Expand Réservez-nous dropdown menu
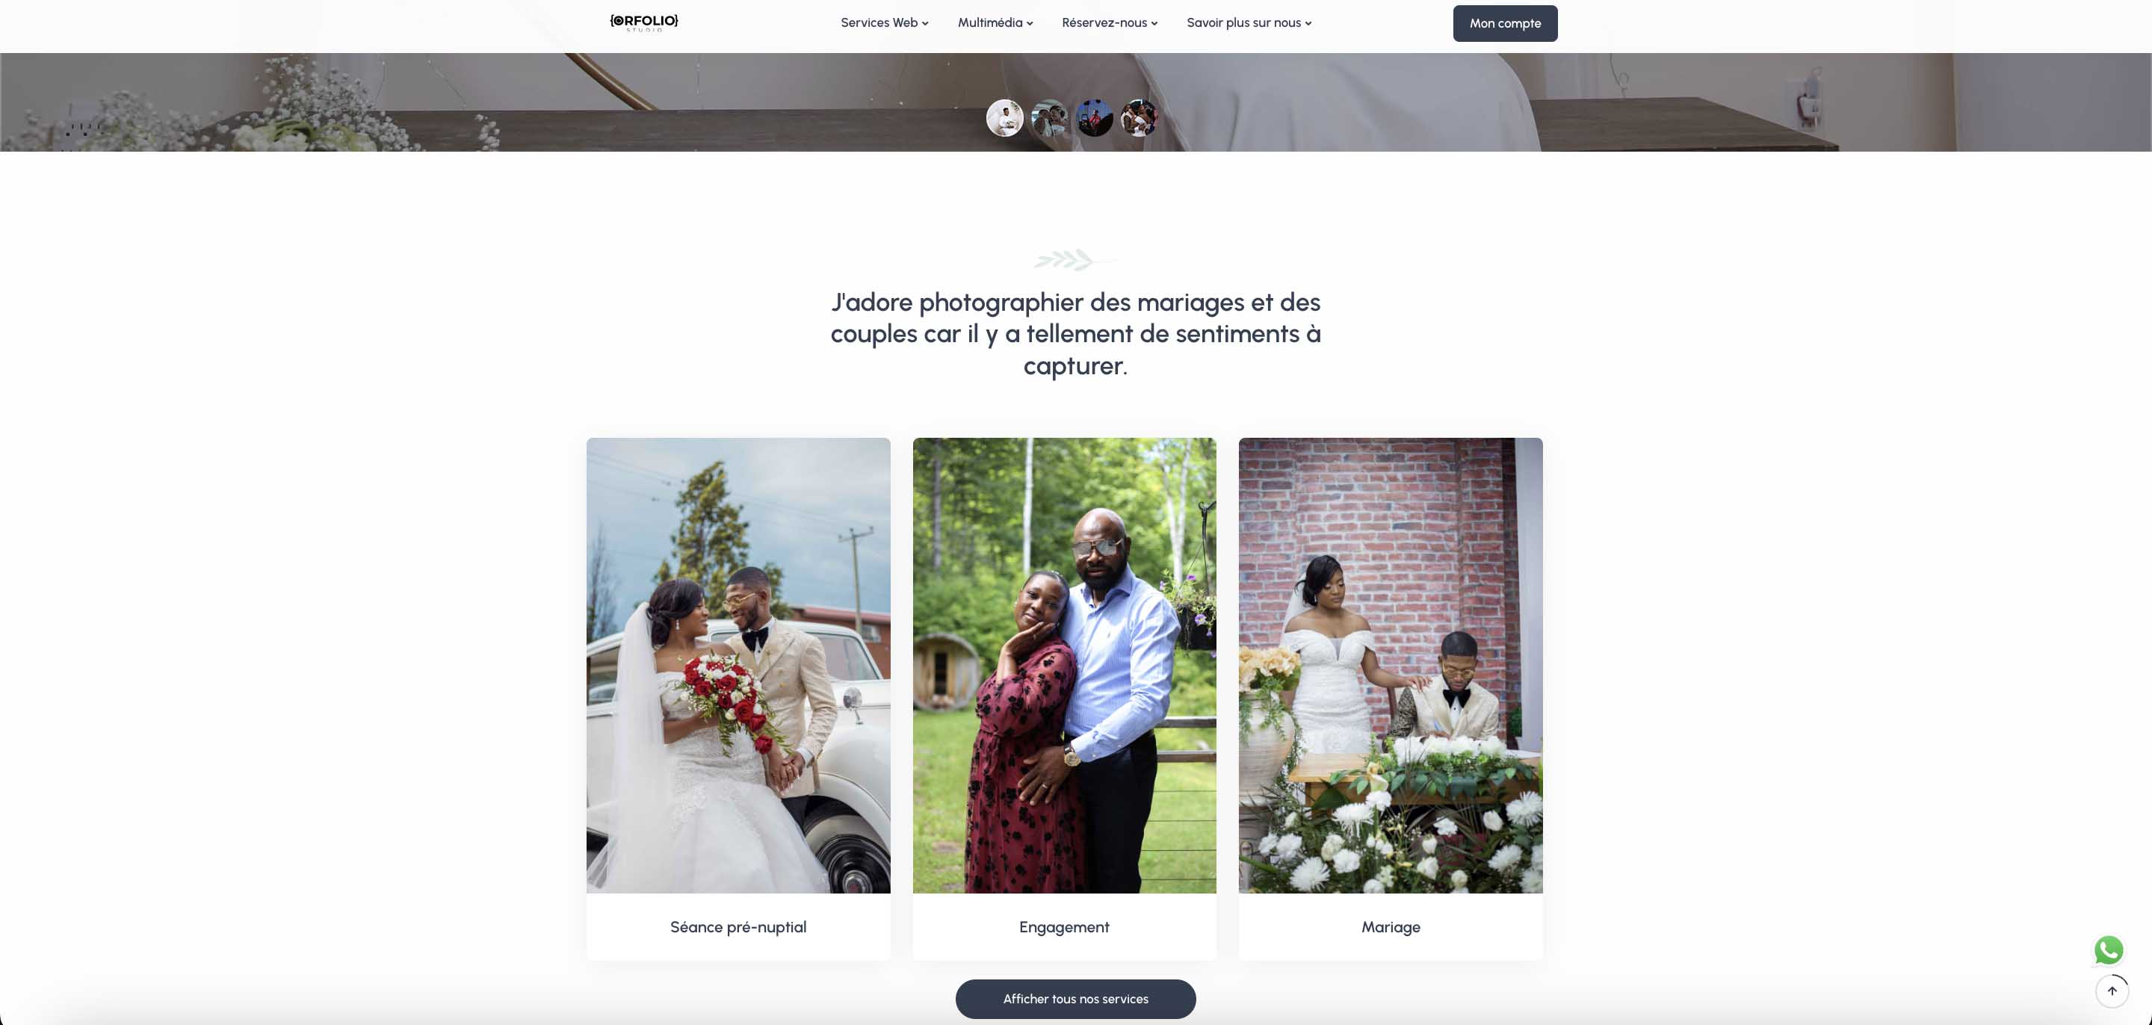This screenshot has height=1025, width=2152. [x=1110, y=22]
